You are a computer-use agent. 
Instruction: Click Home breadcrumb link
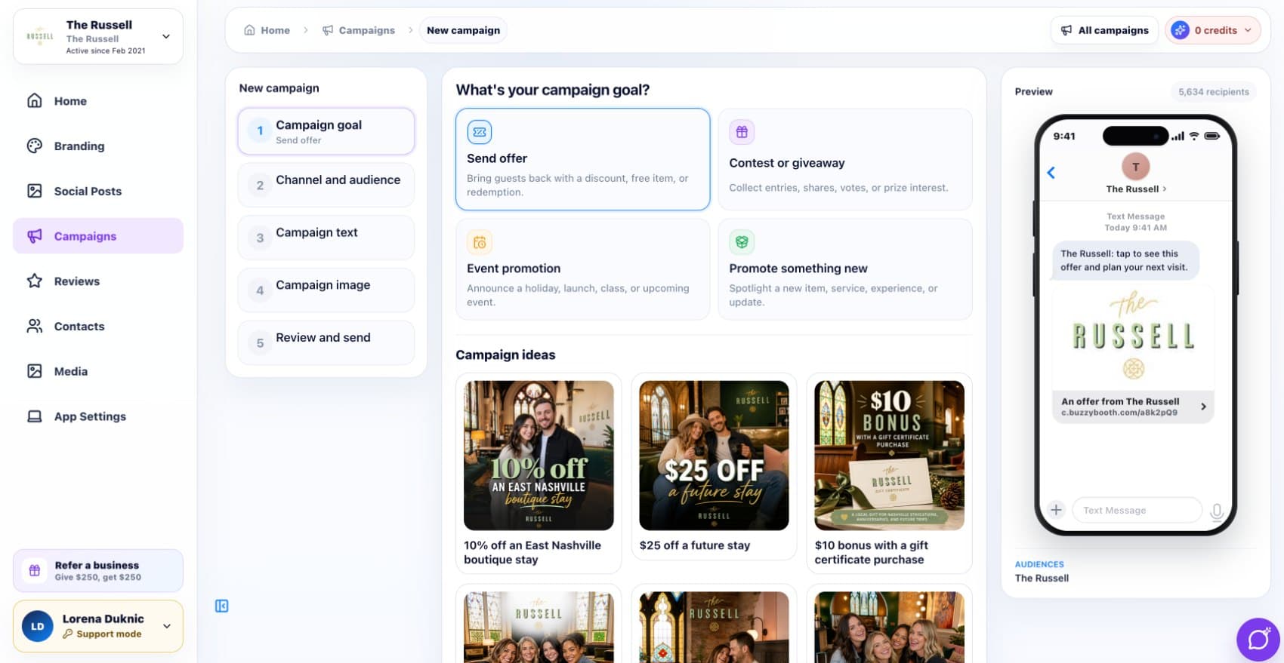(x=267, y=30)
